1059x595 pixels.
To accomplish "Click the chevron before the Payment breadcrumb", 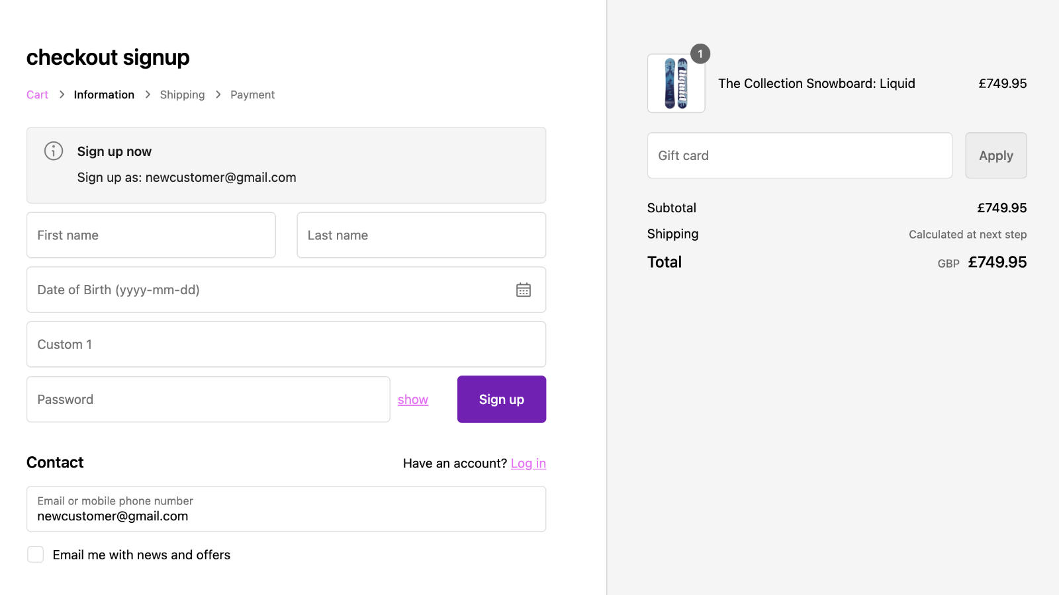I will pos(218,95).
